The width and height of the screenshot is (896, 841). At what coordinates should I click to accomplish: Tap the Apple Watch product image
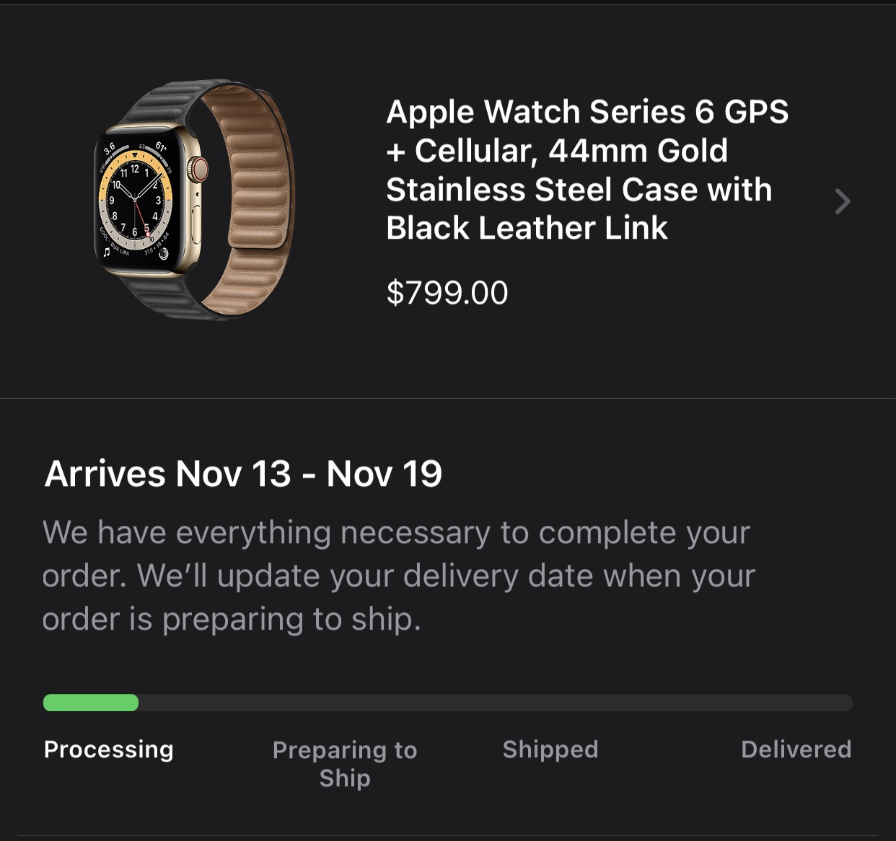coord(195,200)
